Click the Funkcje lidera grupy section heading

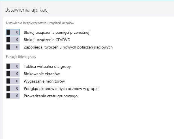click(x=21, y=57)
